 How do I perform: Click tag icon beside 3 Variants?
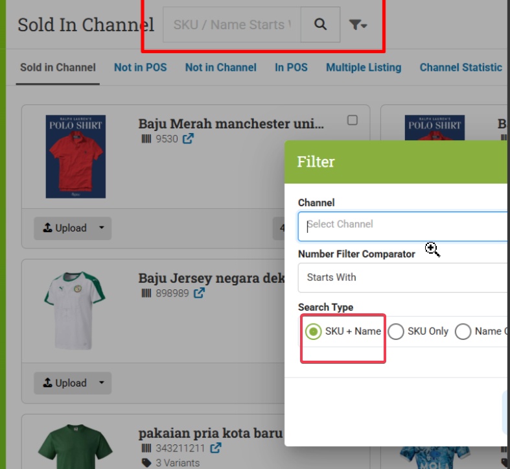146,463
